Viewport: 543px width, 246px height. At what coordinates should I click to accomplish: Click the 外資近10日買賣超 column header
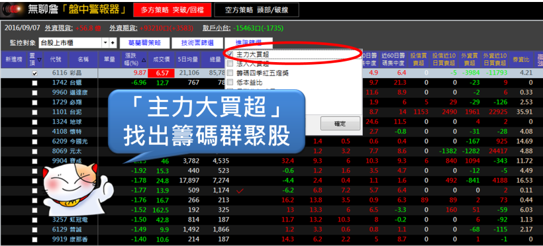[x=495, y=60]
